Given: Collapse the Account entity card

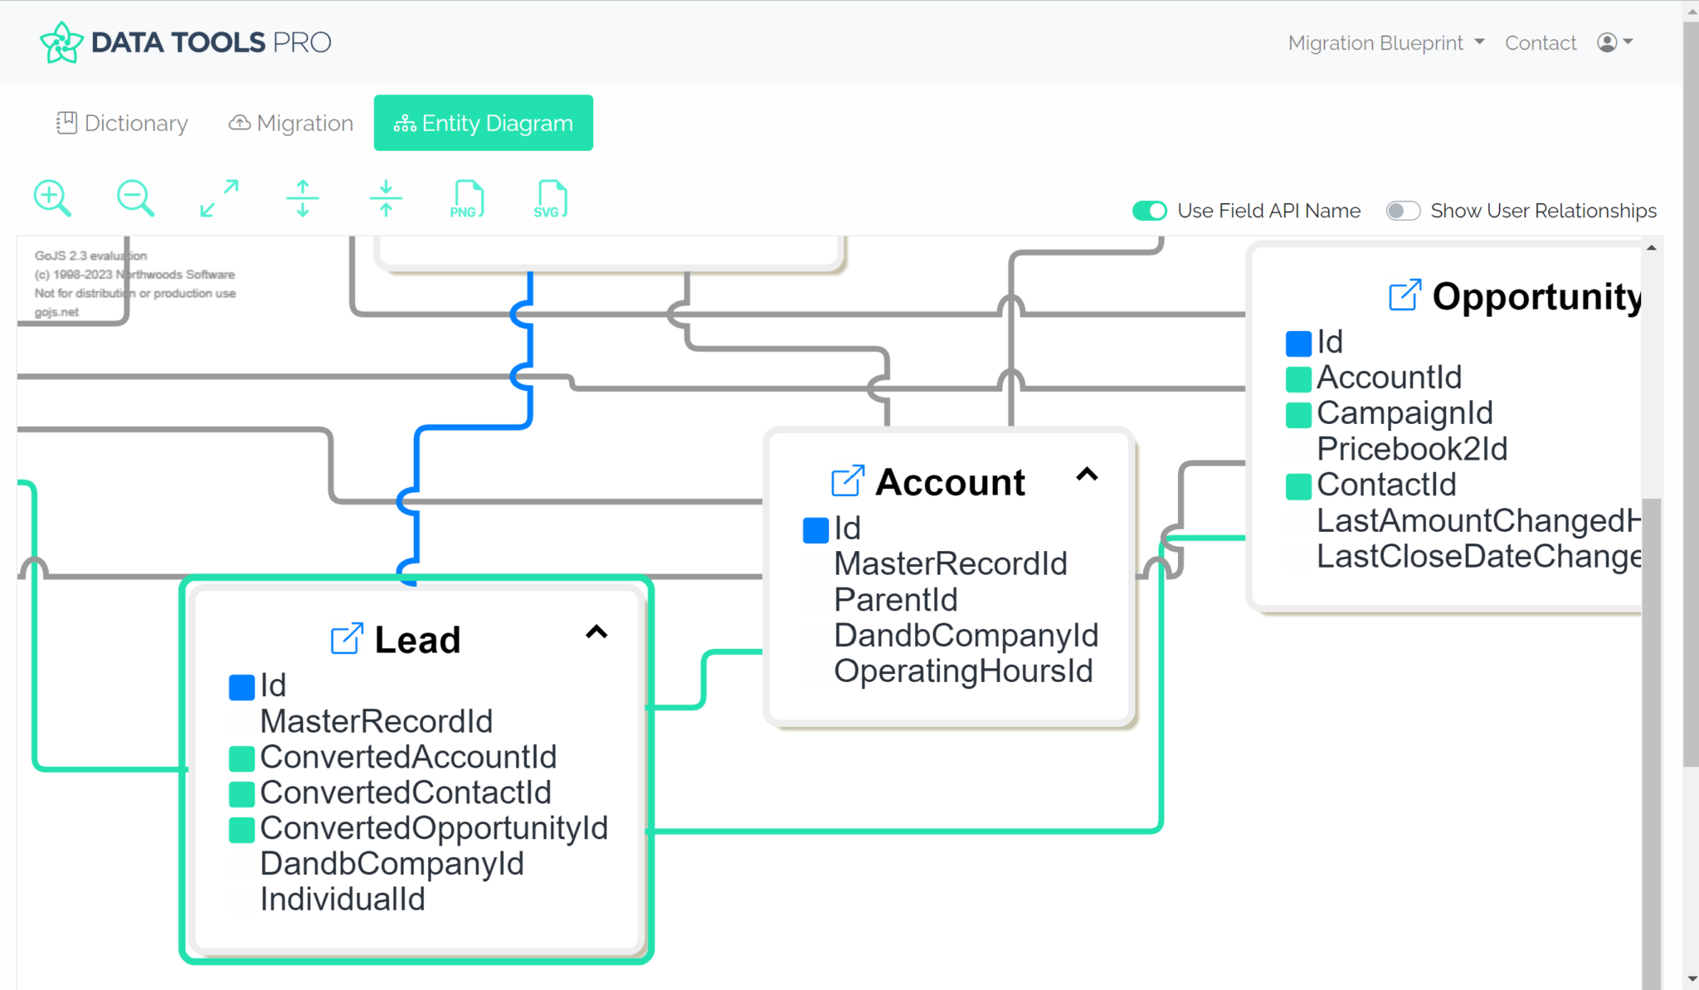Looking at the screenshot, I should (1088, 475).
